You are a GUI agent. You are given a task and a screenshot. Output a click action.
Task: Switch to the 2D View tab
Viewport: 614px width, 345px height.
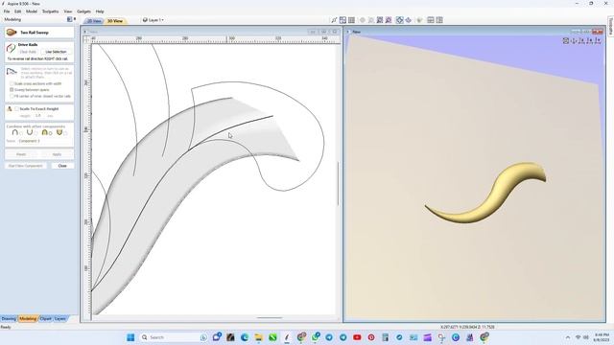click(x=94, y=21)
